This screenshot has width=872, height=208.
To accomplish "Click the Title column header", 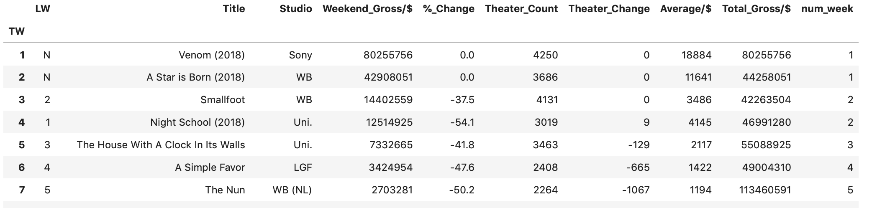I will click(x=233, y=9).
